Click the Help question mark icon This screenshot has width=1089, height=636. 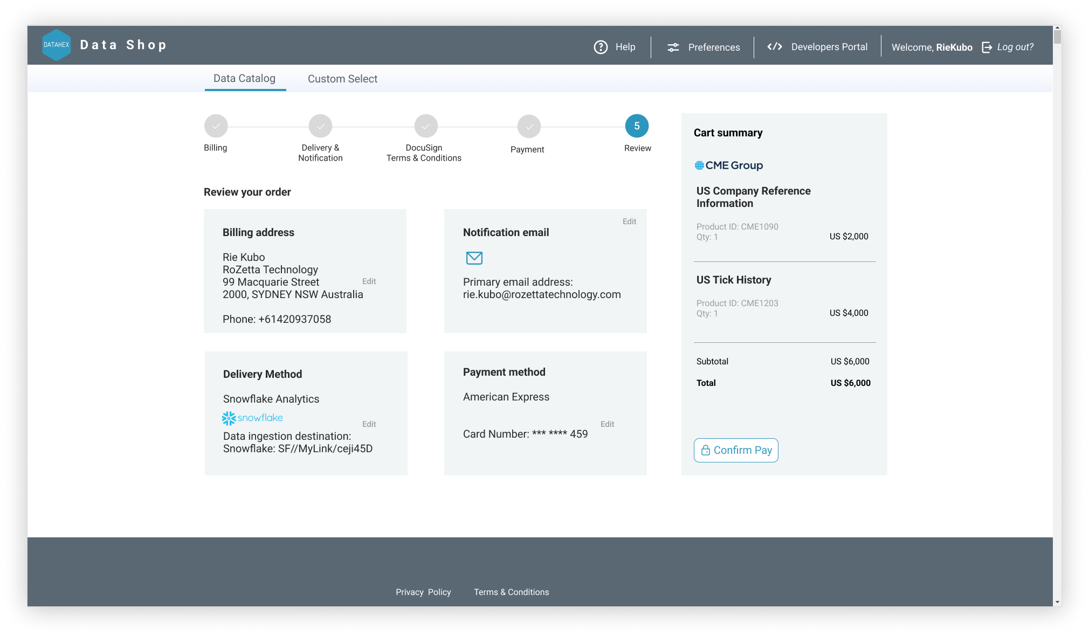pos(601,46)
